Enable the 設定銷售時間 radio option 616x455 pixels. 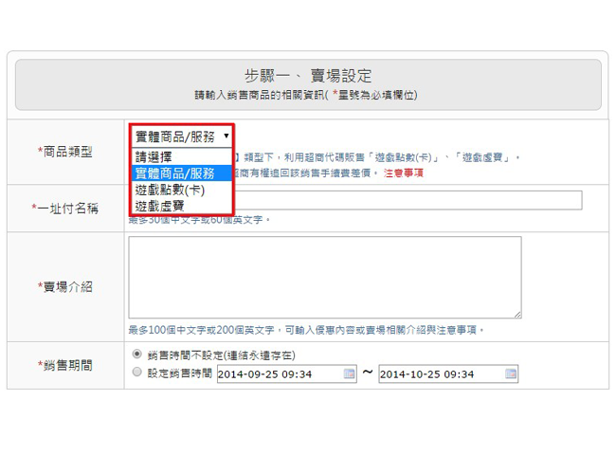click(137, 373)
